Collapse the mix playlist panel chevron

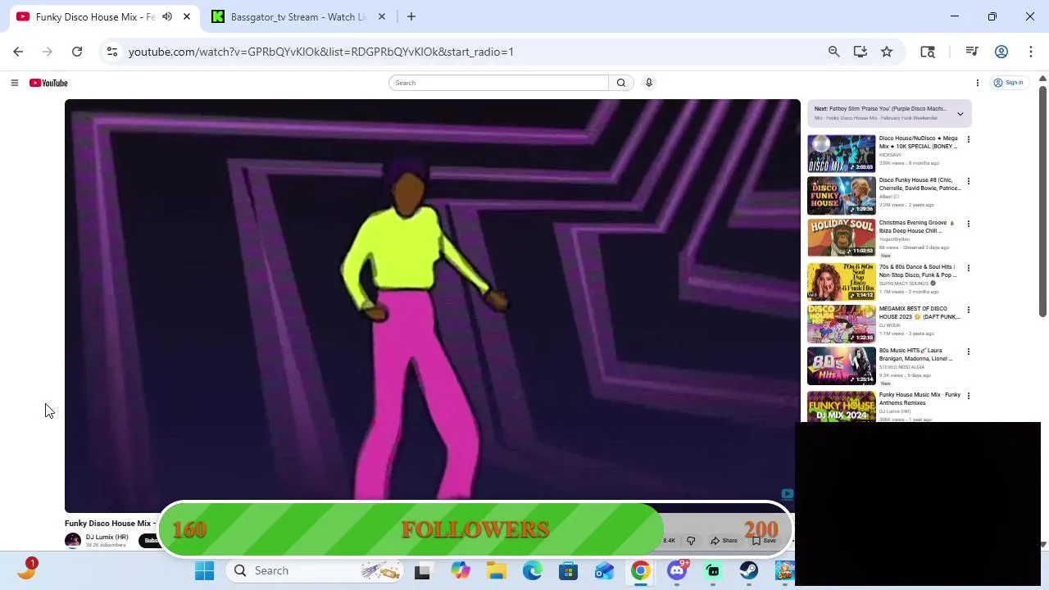(x=960, y=114)
